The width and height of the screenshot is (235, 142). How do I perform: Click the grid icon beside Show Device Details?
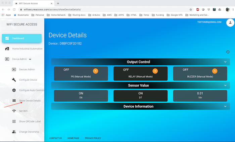(x=14, y=101)
